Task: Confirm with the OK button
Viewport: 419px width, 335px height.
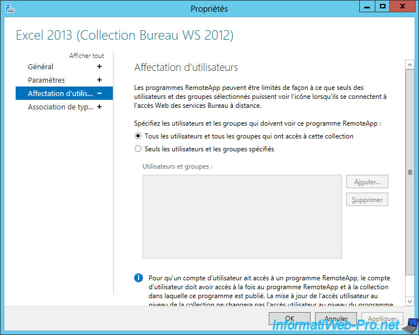Action: [x=289, y=318]
